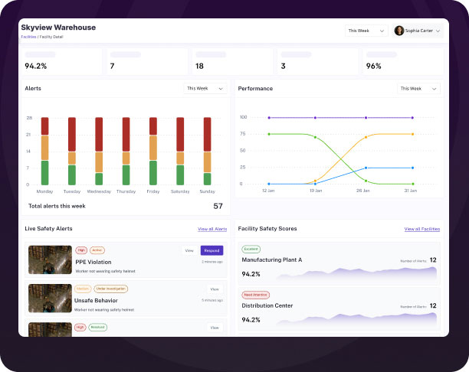Click the PPE Violation alert title
This screenshot has width=469, height=372.
(x=93, y=262)
